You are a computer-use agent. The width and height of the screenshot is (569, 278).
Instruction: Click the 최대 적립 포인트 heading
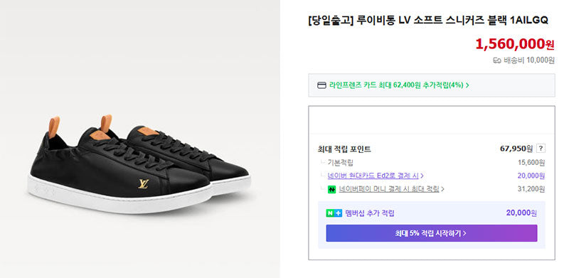point(344,149)
